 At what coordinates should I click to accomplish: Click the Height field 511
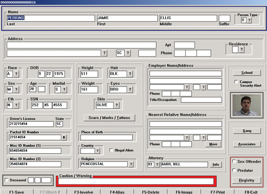pyautogui.click(x=89, y=74)
